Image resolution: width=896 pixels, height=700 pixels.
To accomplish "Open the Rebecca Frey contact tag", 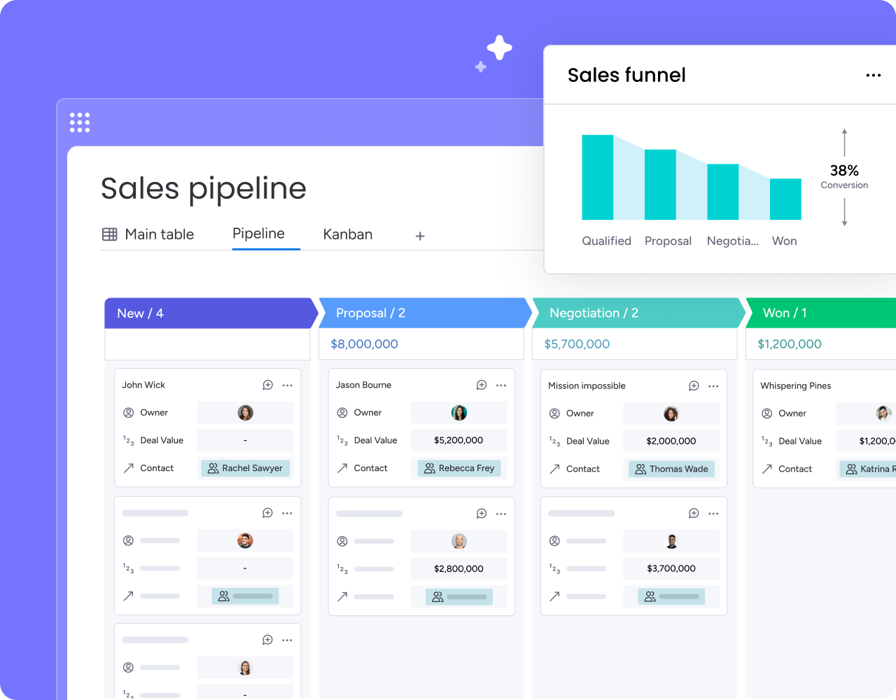I will (x=459, y=468).
